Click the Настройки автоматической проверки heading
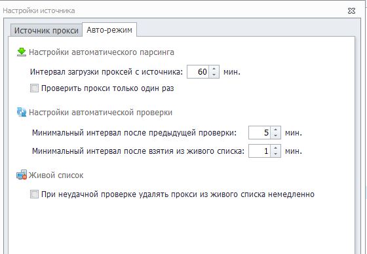 [100, 112]
